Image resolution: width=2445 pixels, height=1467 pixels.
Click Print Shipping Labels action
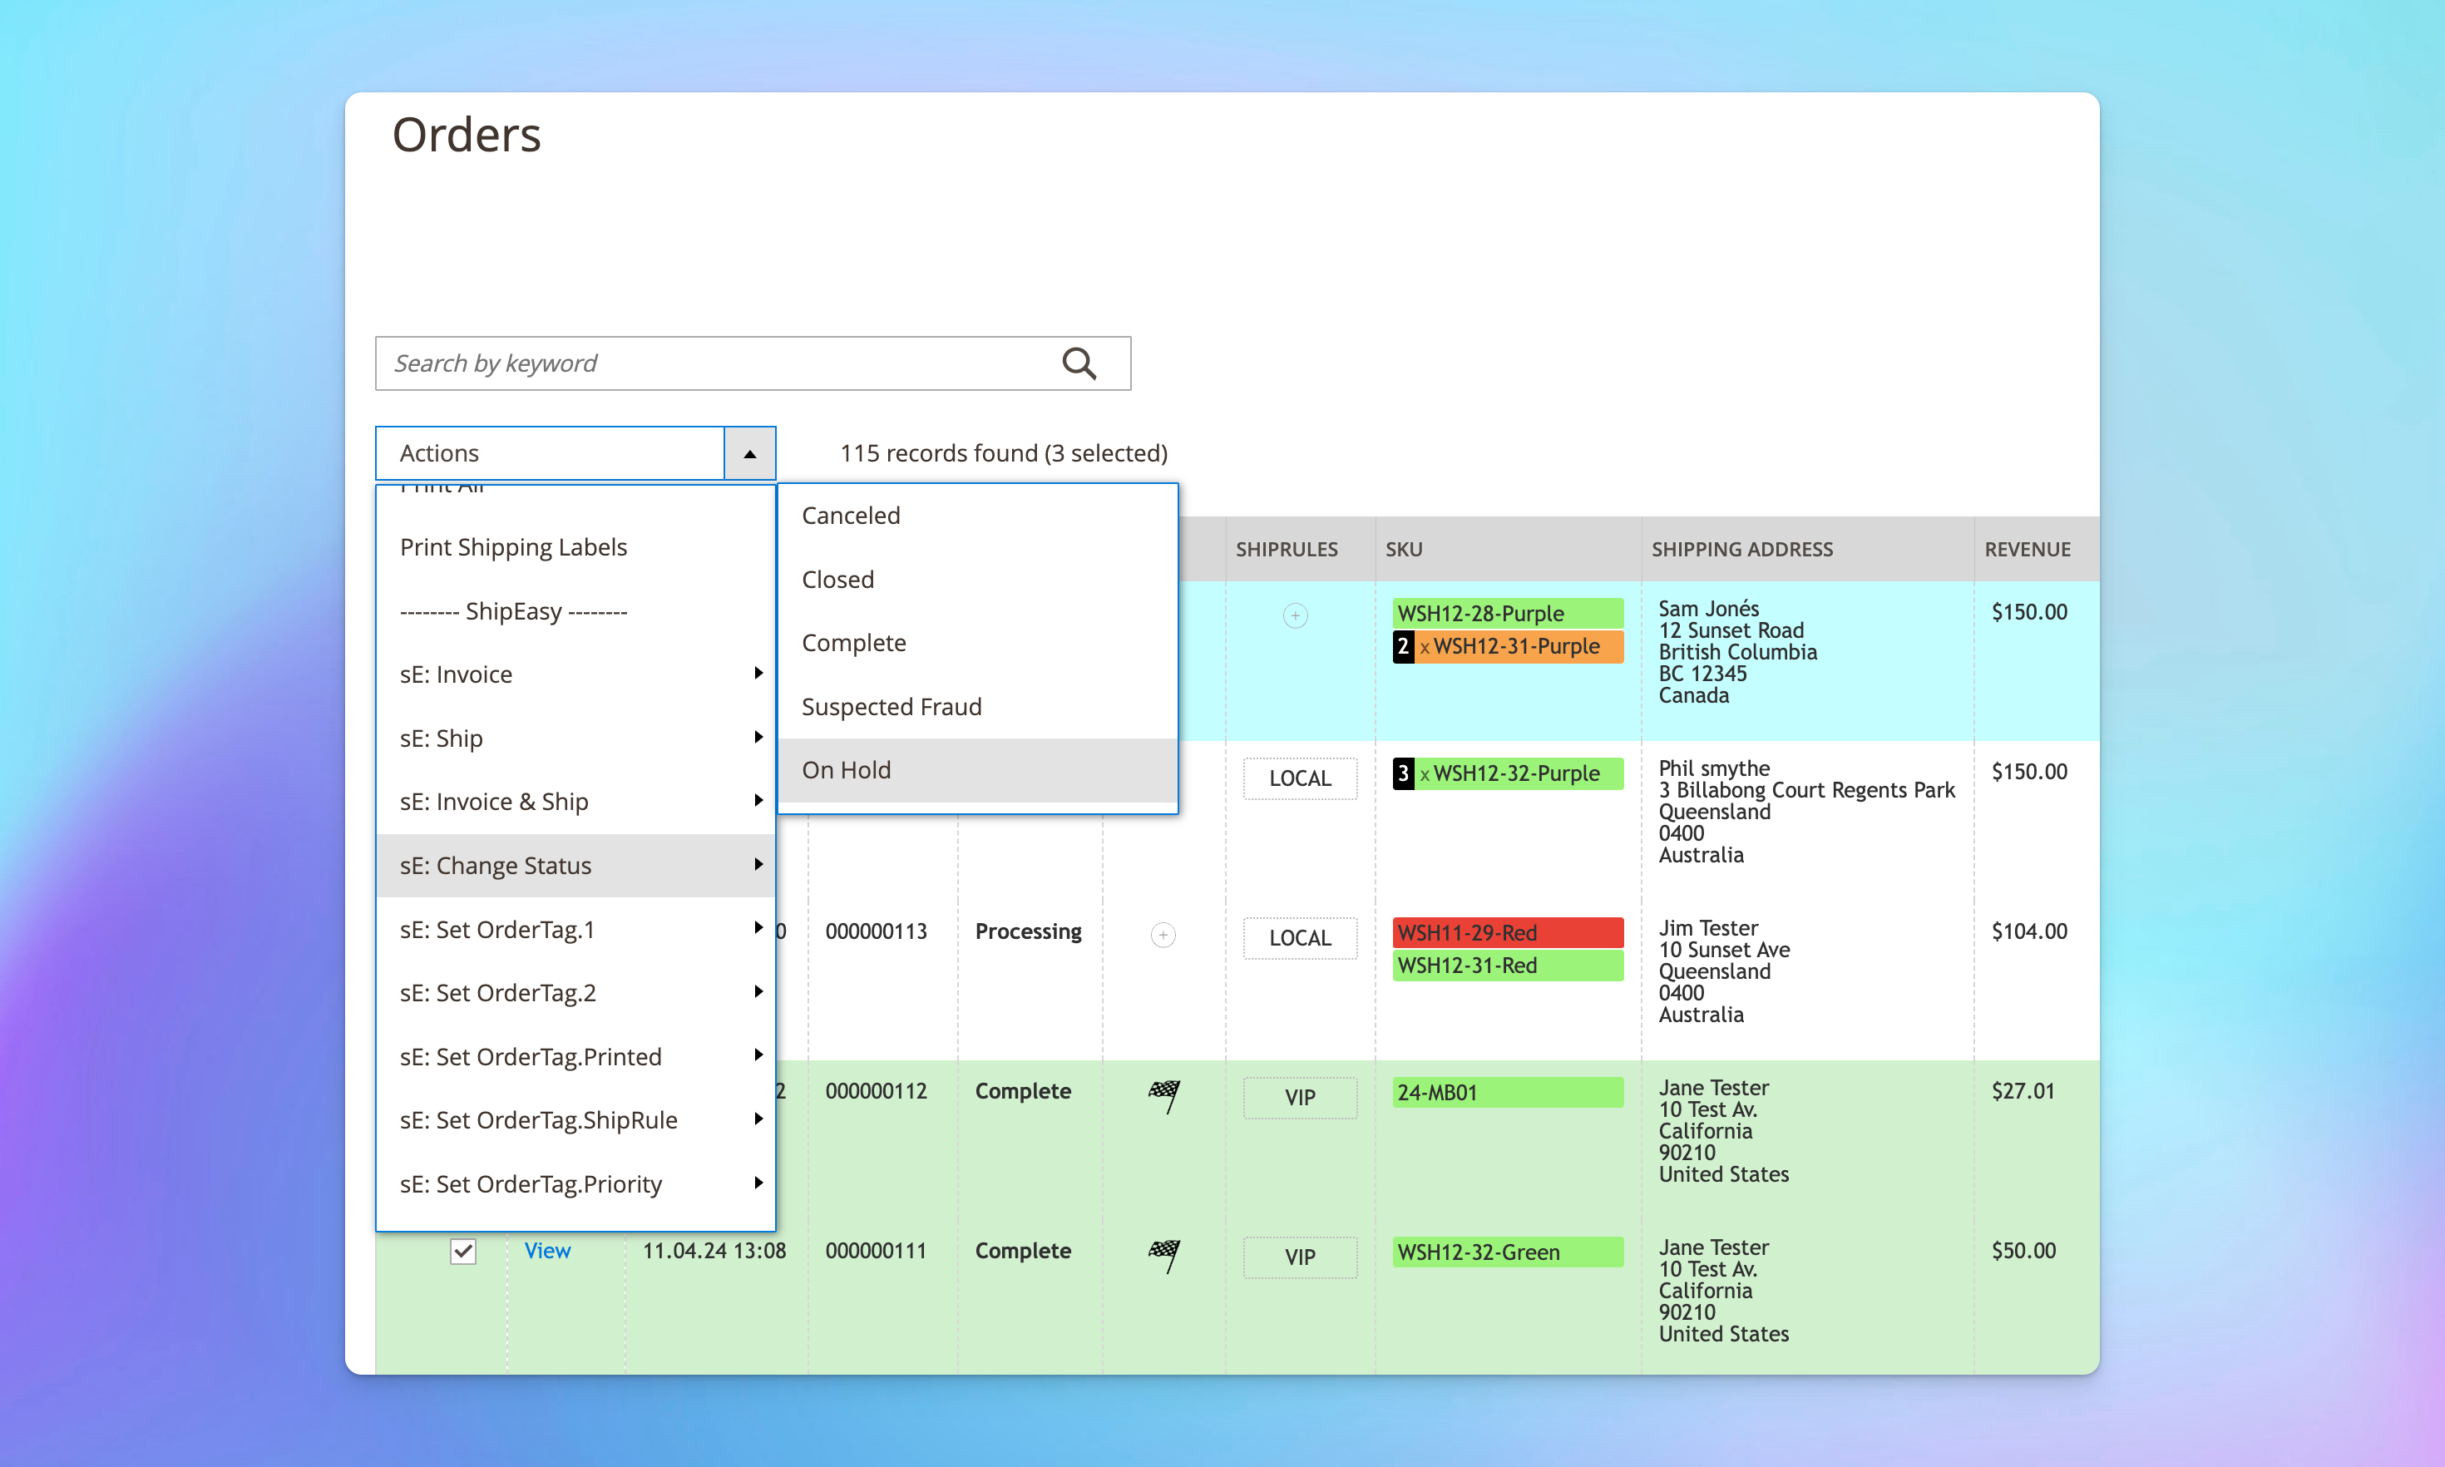[x=513, y=545]
